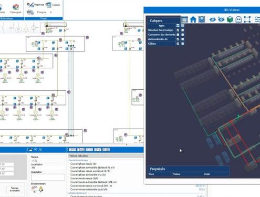
Task: Click the table grid icon in viewer toolbar
Action: pos(184,19)
